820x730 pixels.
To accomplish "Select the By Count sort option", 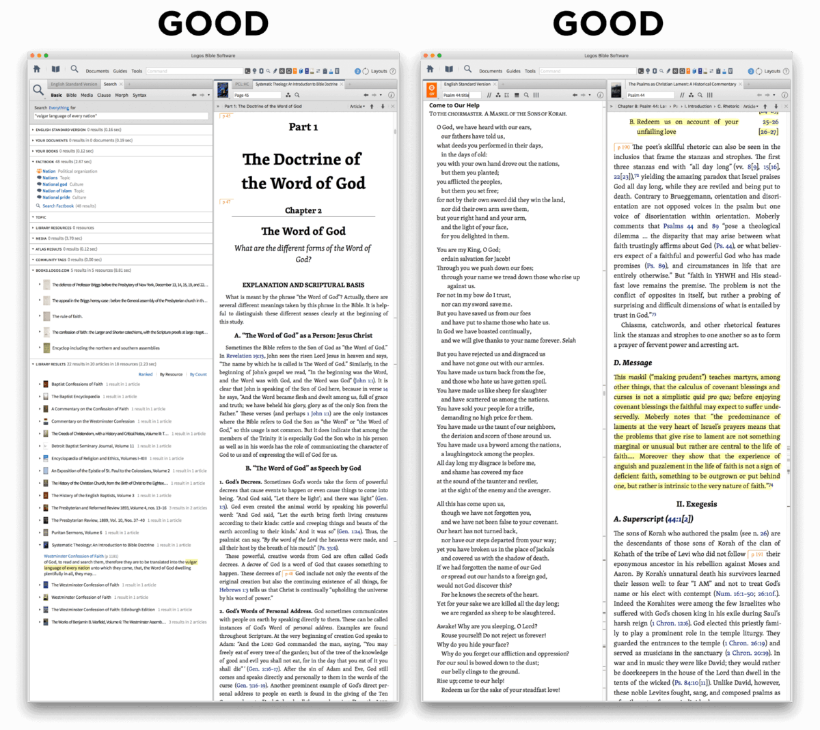I will coord(198,374).
